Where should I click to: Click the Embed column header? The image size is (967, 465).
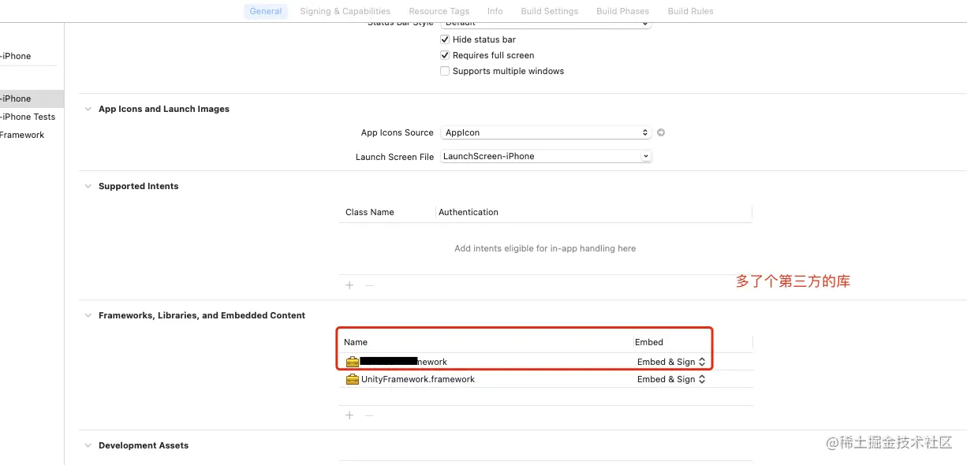(x=649, y=342)
